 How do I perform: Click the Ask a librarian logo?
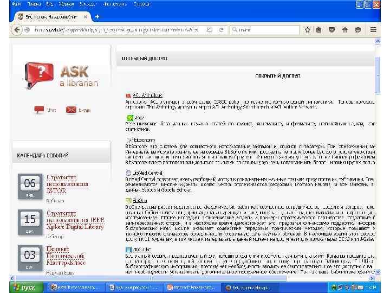61,75
